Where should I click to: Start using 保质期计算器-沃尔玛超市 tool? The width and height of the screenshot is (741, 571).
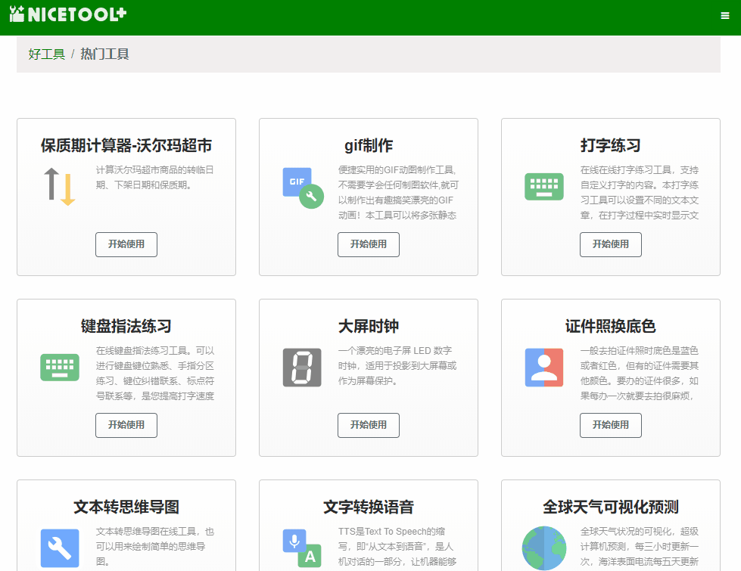(x=126, y=244)
